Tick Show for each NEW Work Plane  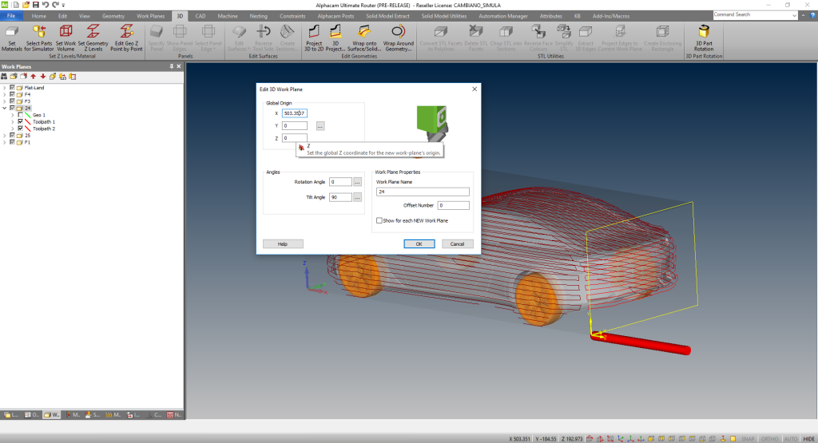click(x=379, y=220)
